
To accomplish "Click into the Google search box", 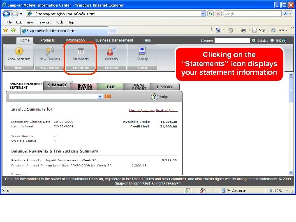I will pyautogui.click(x=252, y=14).
